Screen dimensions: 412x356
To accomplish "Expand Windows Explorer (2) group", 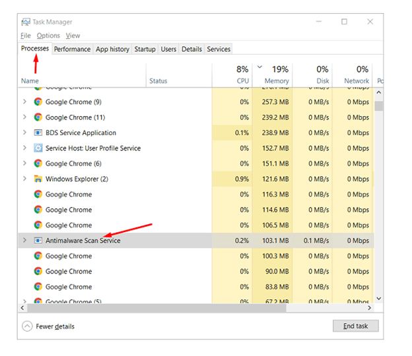I will 24,179.
